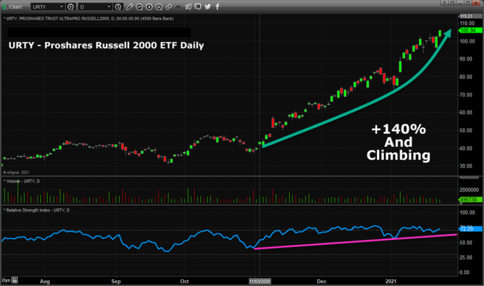This screenshot has width=484, height=286.
Task: Click the Dec label on time axis
Action: coord(321,281)
